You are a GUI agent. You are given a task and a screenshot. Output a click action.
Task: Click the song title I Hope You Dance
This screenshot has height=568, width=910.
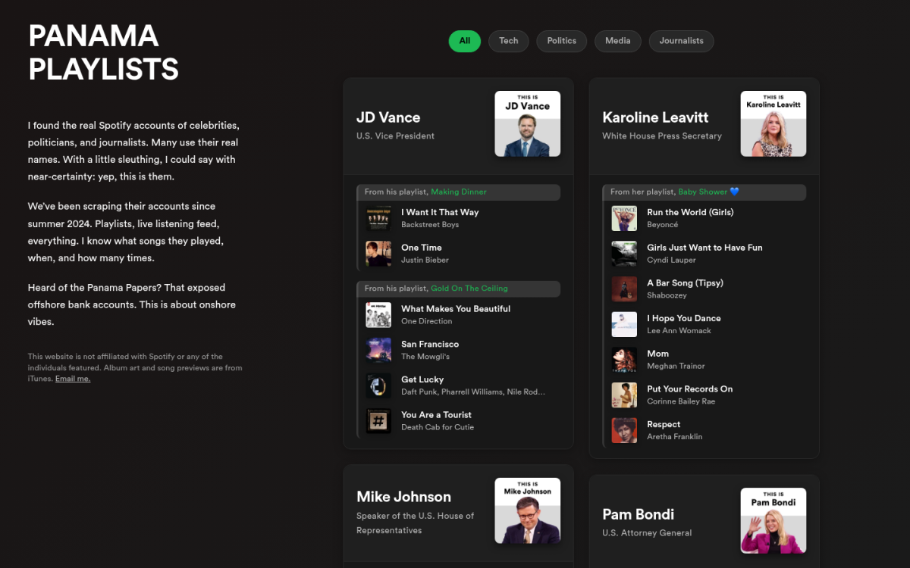(x=684, y=319)
